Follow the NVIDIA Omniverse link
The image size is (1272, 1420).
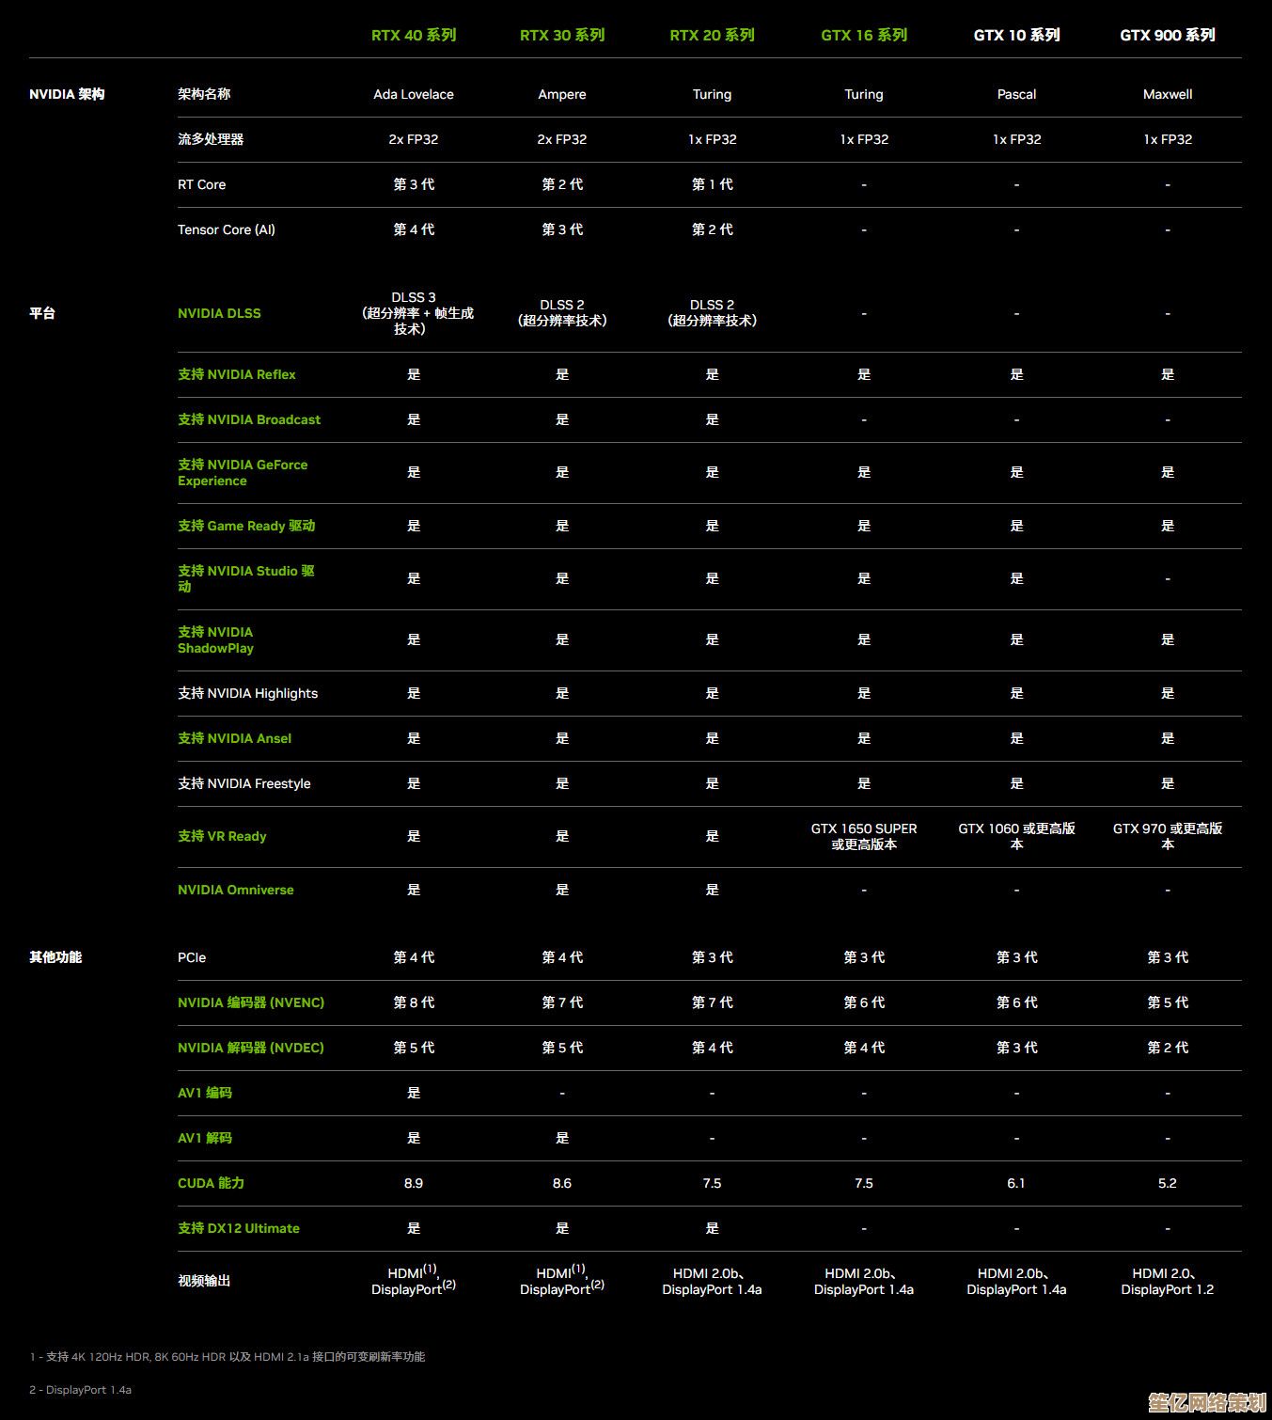236,890
